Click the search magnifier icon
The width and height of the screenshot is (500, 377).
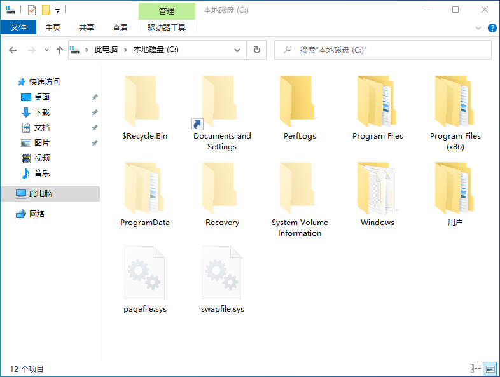288,50
